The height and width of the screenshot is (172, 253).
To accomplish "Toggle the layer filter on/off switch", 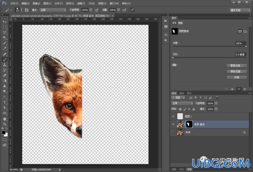I will coord(217,97).
